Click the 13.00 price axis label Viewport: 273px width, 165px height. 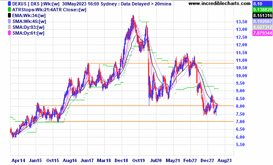tap(242, 29)
